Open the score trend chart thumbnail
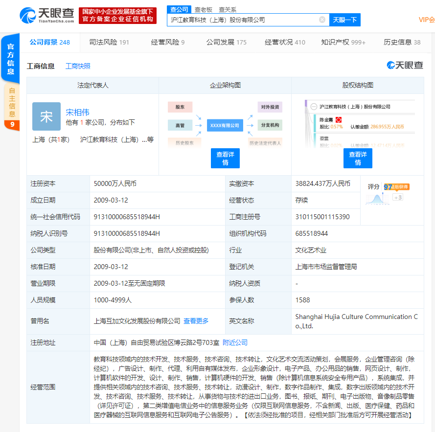Viewport: 435px width, 432px height. pyautogui.click(x=377, y=199)
